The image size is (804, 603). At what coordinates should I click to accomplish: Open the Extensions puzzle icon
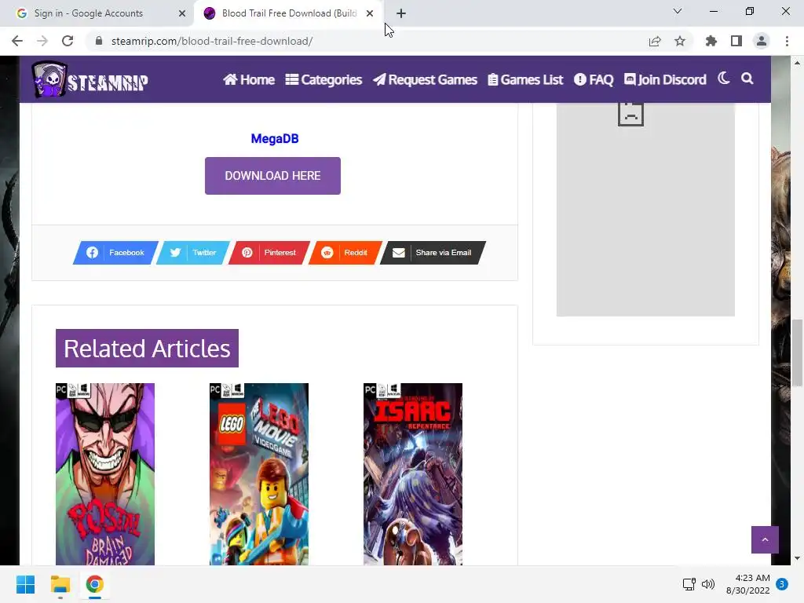pos(711,41)
